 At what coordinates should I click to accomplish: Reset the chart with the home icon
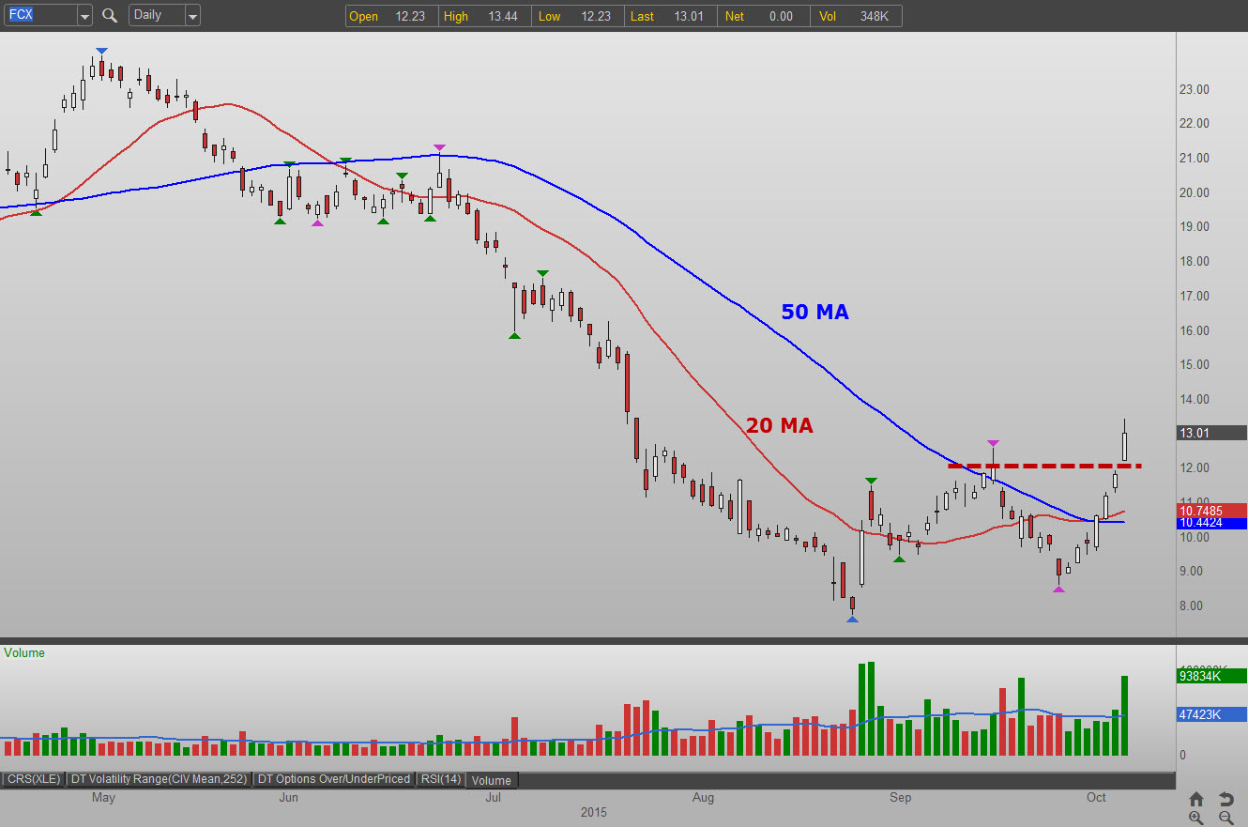(x=1196, y=800)
